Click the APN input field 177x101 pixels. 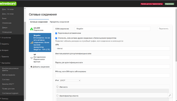pos(113,48)
